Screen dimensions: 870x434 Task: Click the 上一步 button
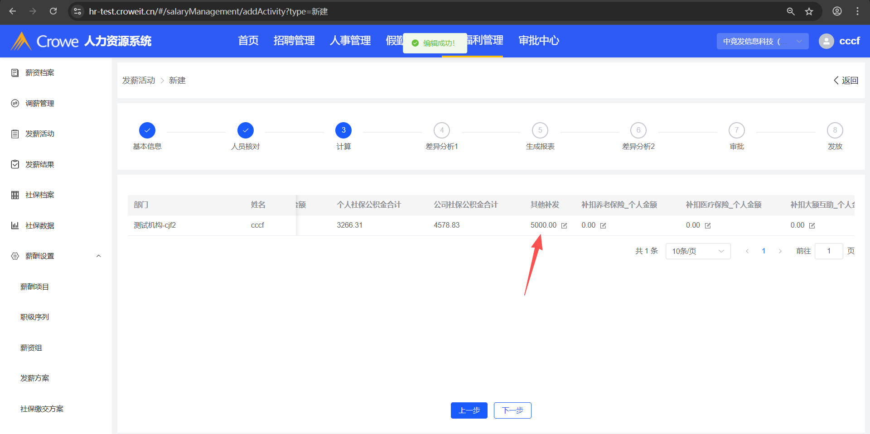coord(469,410)
